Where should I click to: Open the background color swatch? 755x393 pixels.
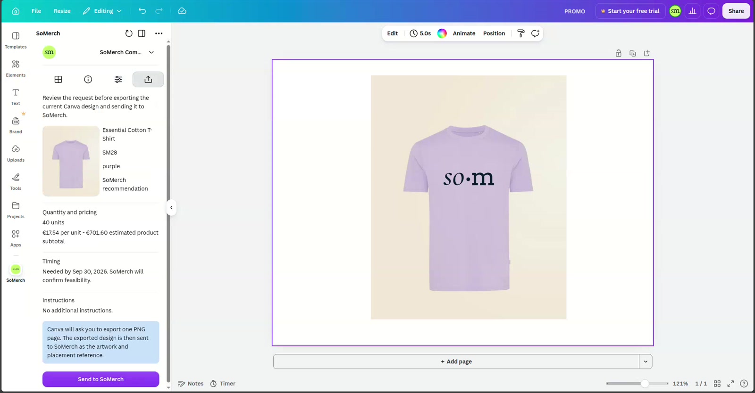[x=442, y=33]
